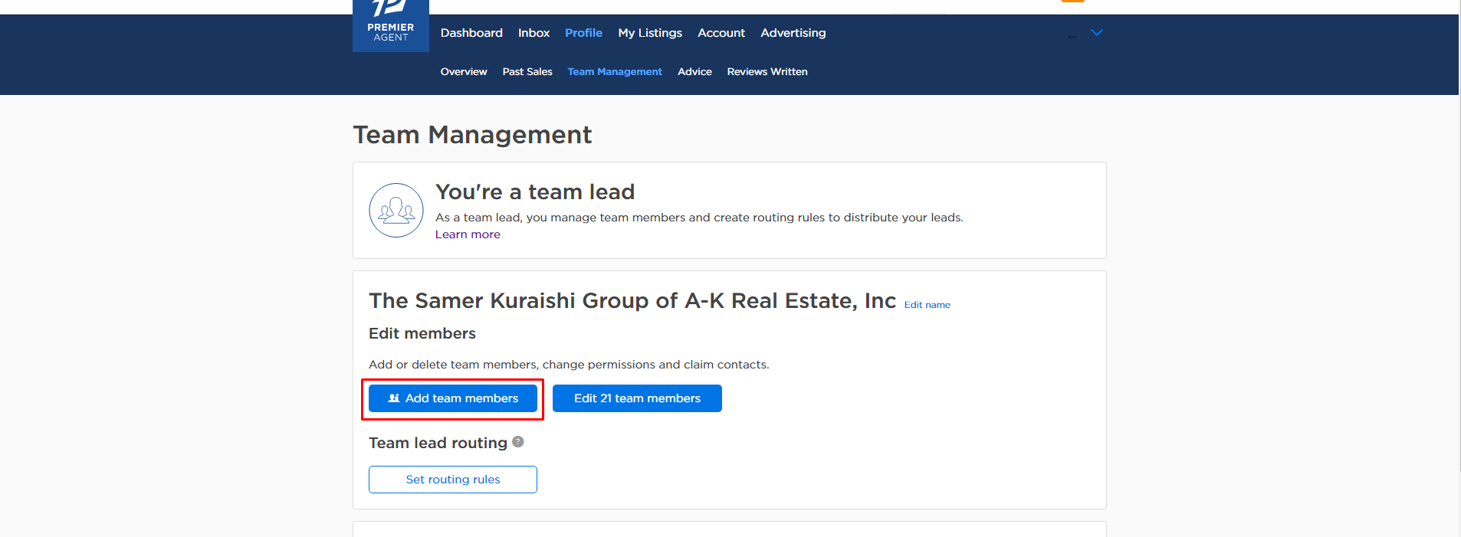Open the Advertising menu item
Screen dimensions: 1461x537
tap(793, 33)
